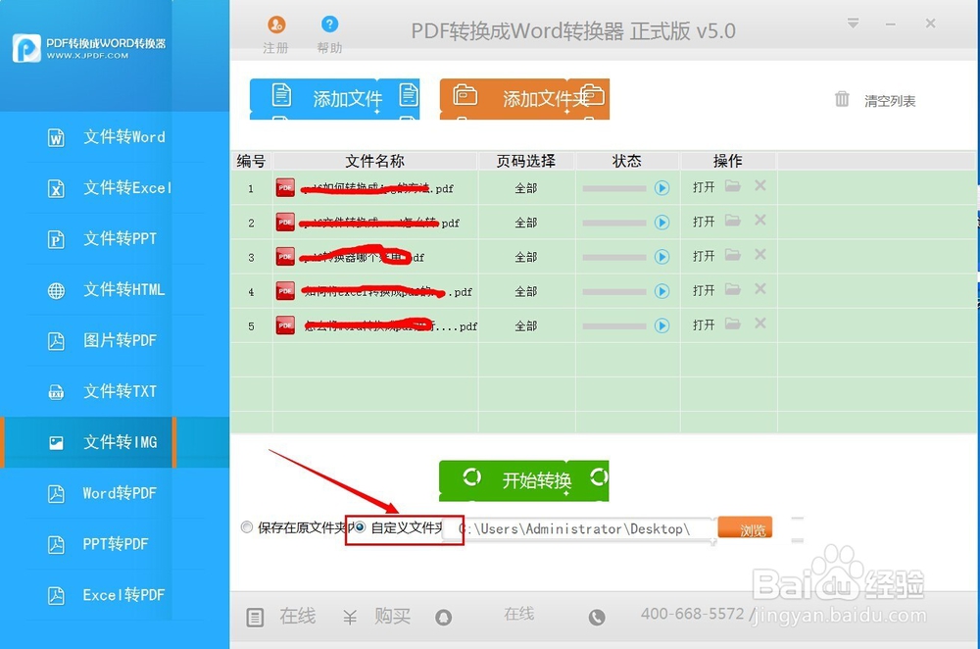Click the PDF icon of row 5

[285, 325]
